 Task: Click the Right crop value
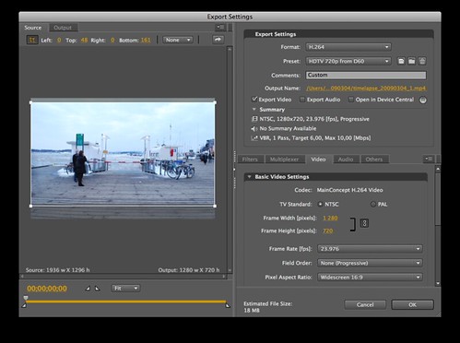112,40
